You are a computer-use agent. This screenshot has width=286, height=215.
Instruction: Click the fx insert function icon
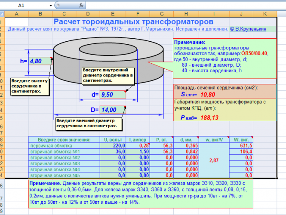pyautogui.click(x=81, y=5)
